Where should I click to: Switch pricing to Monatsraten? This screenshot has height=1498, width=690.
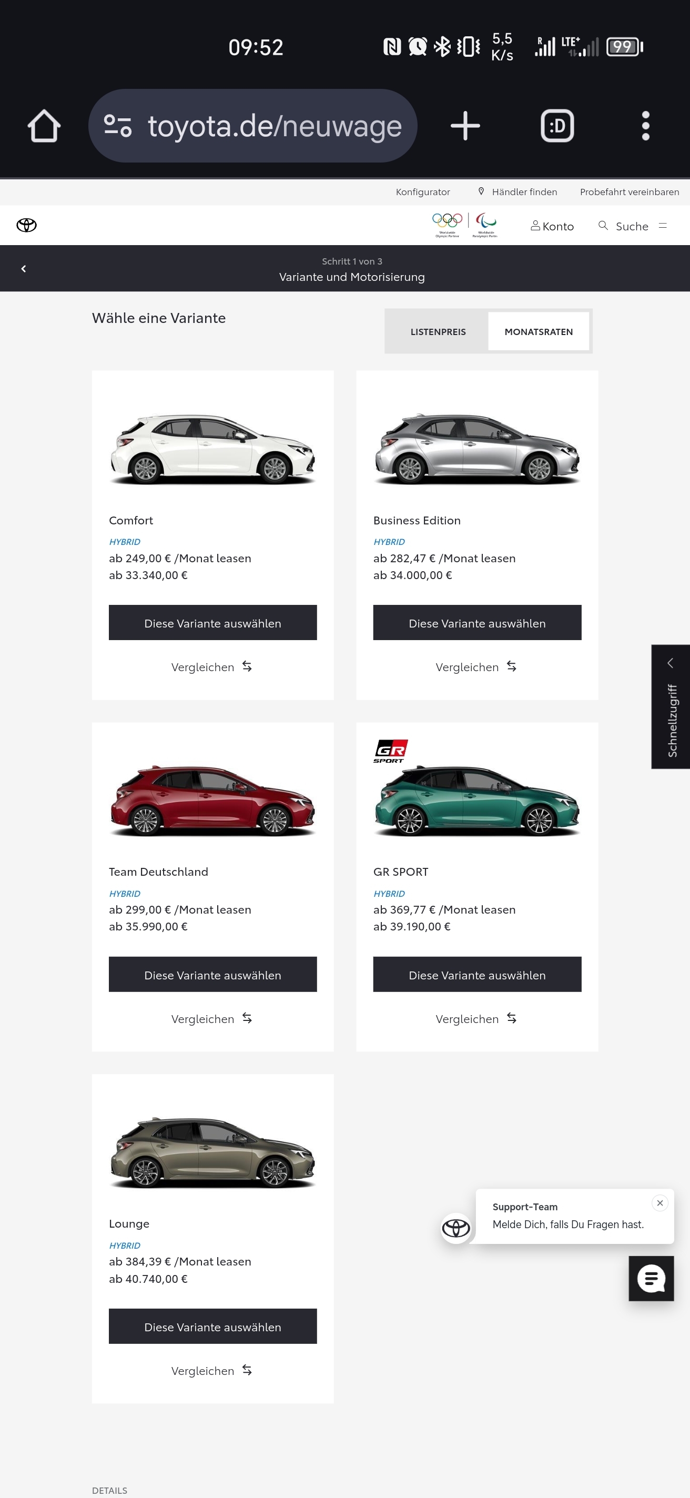coord(539,331)
